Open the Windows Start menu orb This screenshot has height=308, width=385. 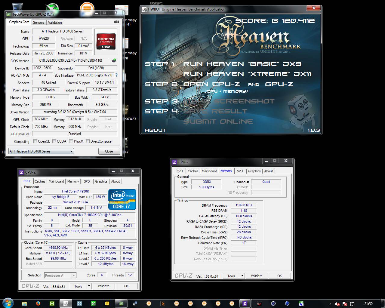coord(8,303)
